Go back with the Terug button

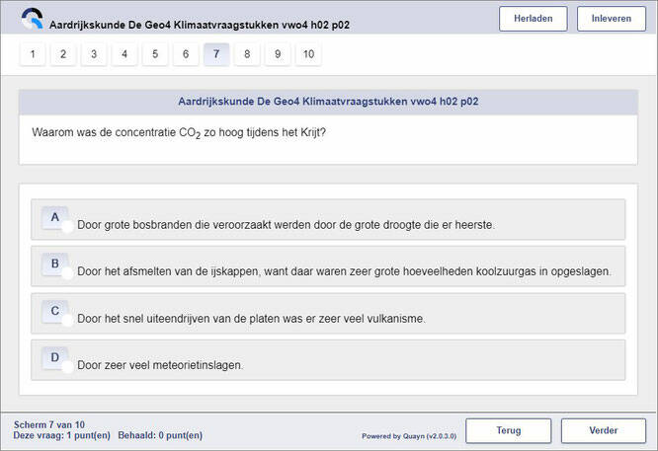(x=508, y=430)
